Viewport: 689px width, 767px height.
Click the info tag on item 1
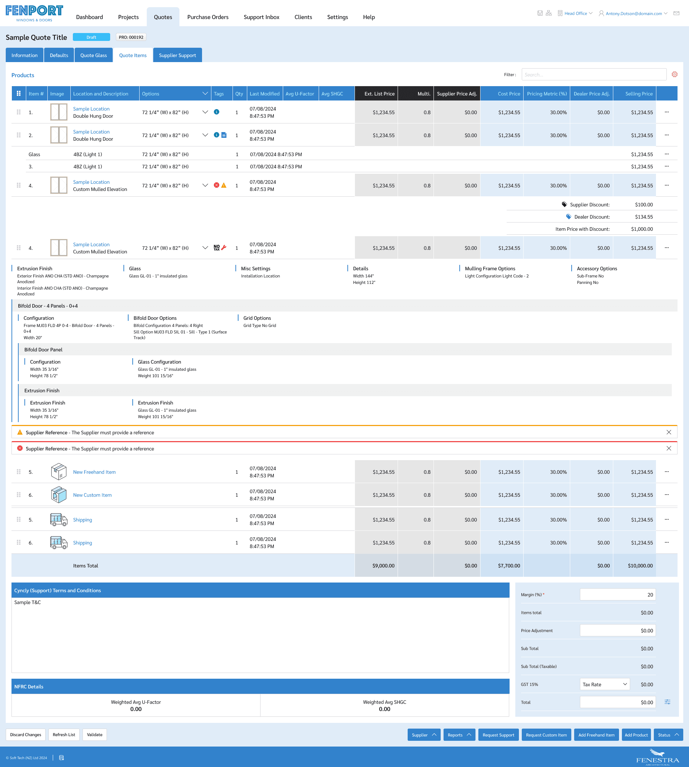(x=216, y=112)
